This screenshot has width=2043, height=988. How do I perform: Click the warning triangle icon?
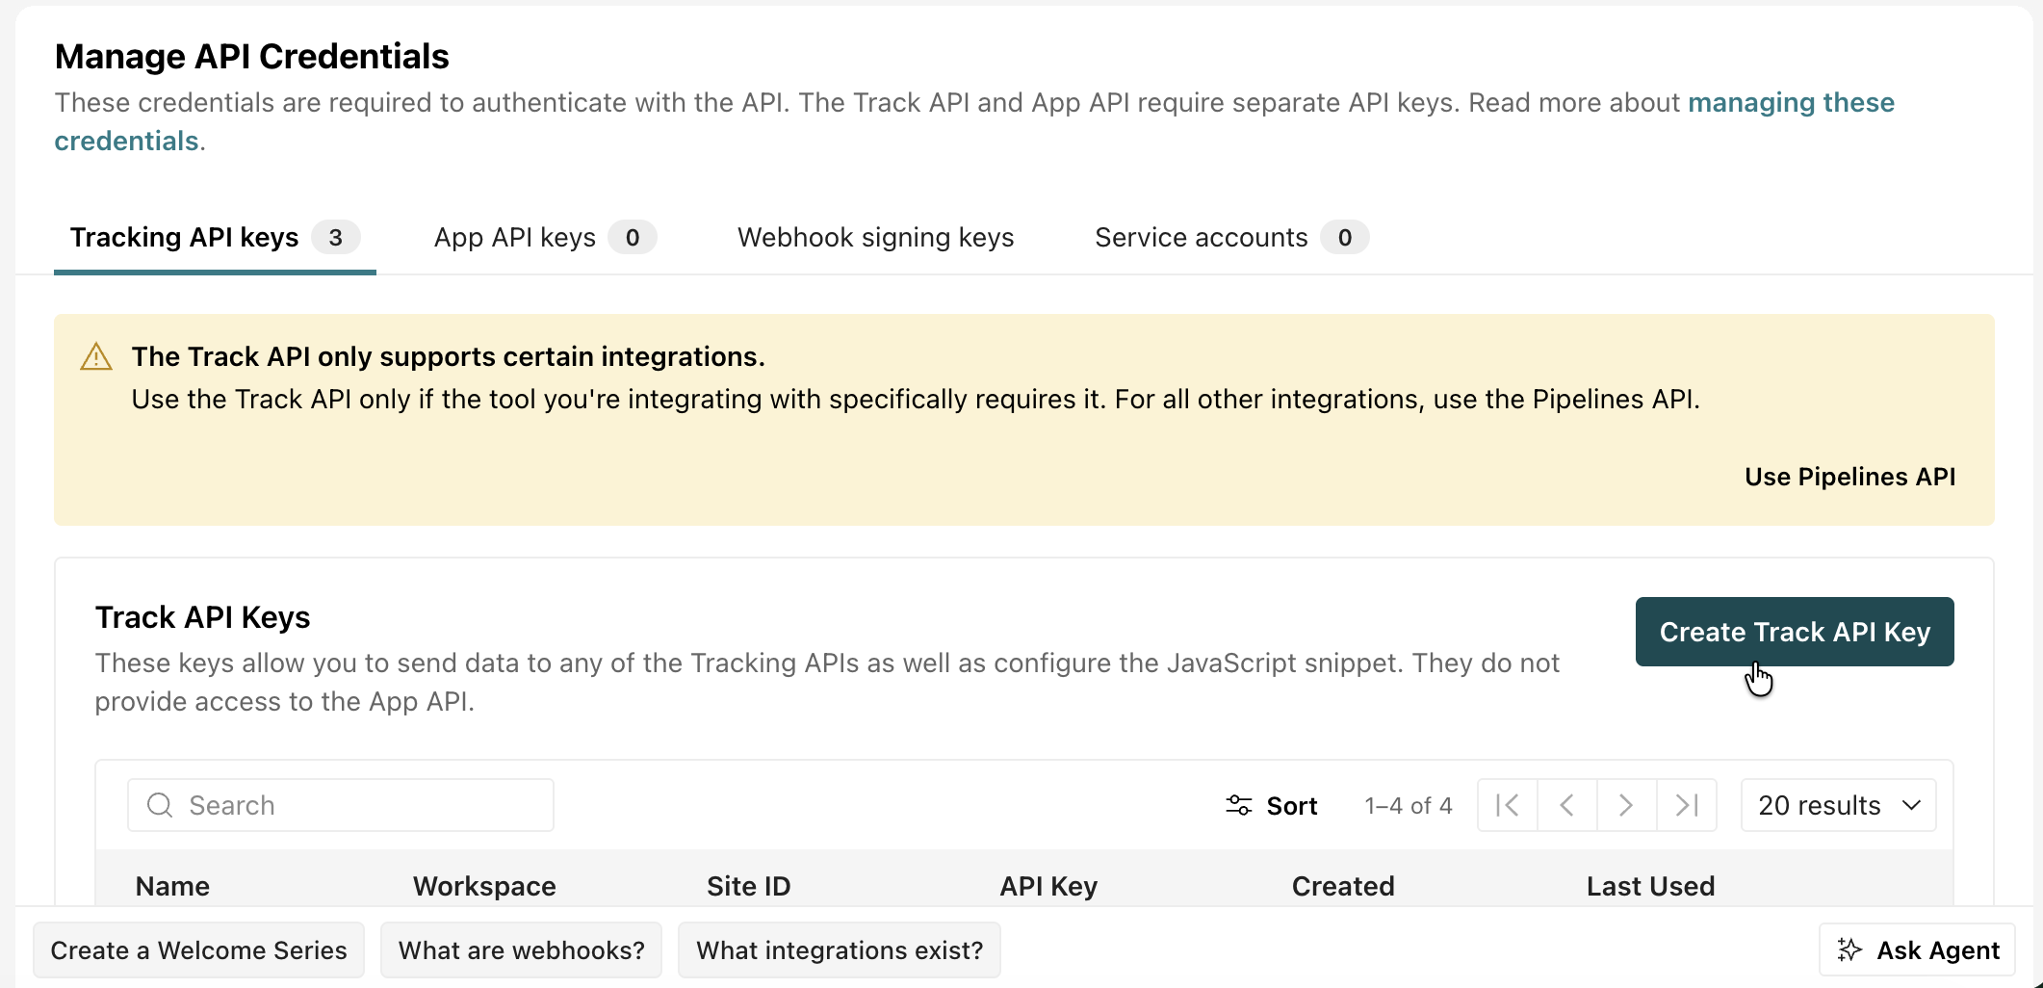click(96, 357)
